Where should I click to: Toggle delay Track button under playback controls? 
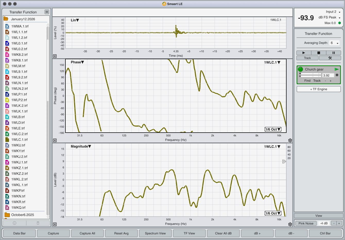tap(307, 58)
